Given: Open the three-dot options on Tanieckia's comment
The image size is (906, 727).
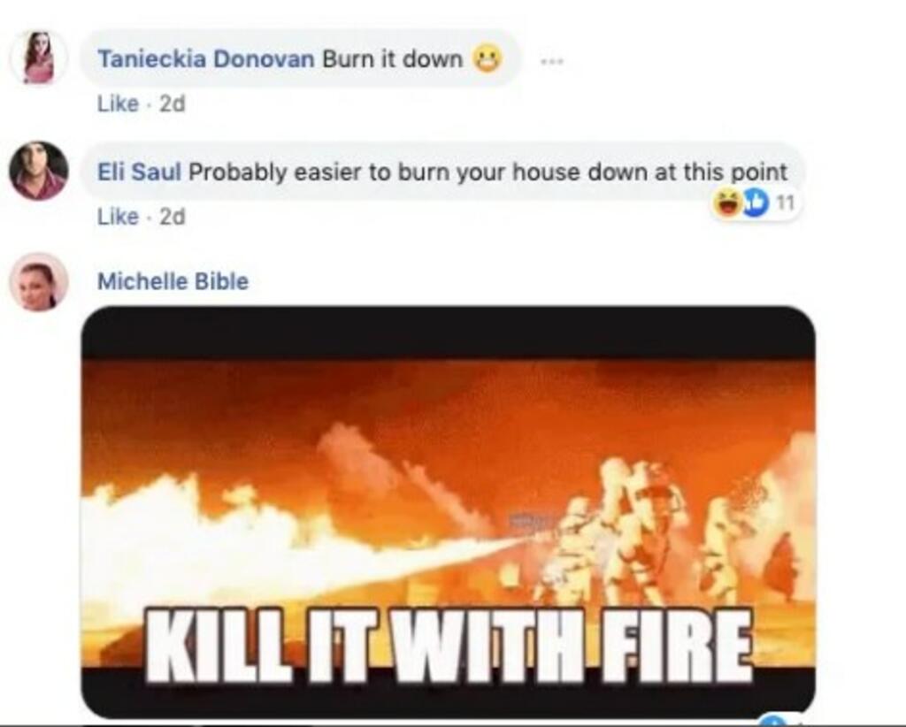Looking at the screenshot, I should 552,60.
